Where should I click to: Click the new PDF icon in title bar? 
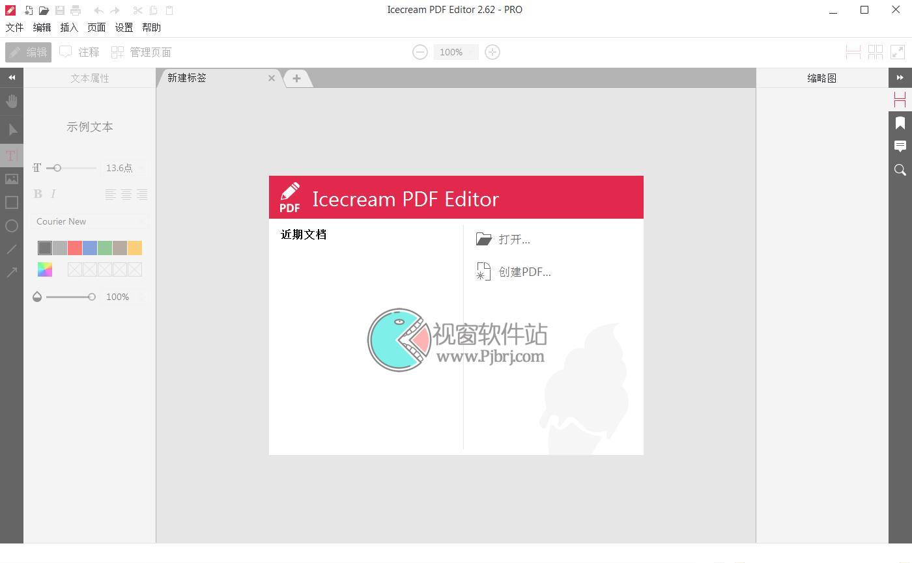tap(29, 10)
